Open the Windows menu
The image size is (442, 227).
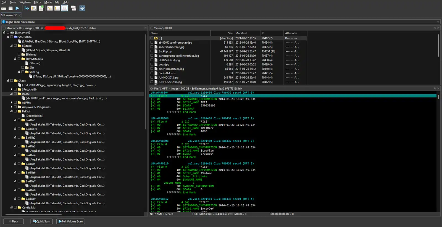click(25, 2)
